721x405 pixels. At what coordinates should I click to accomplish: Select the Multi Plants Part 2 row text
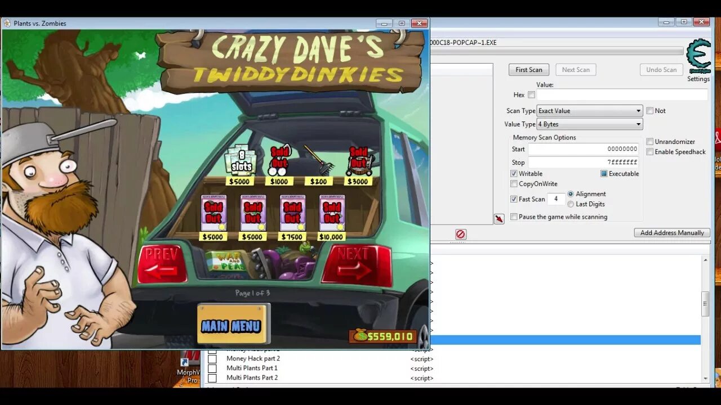pyautogui.click(x=252, y=377)
